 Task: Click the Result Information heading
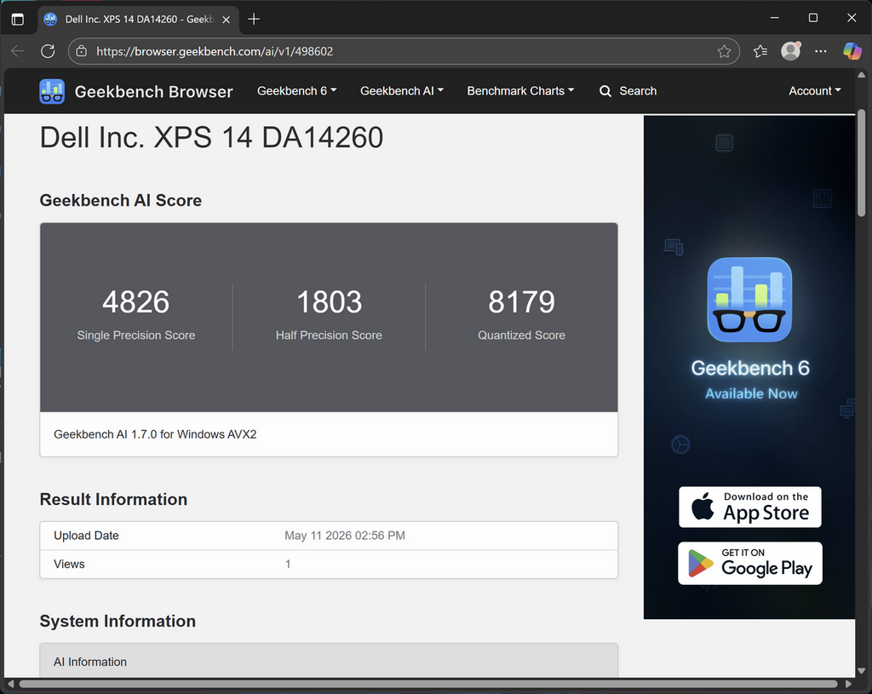113,499
